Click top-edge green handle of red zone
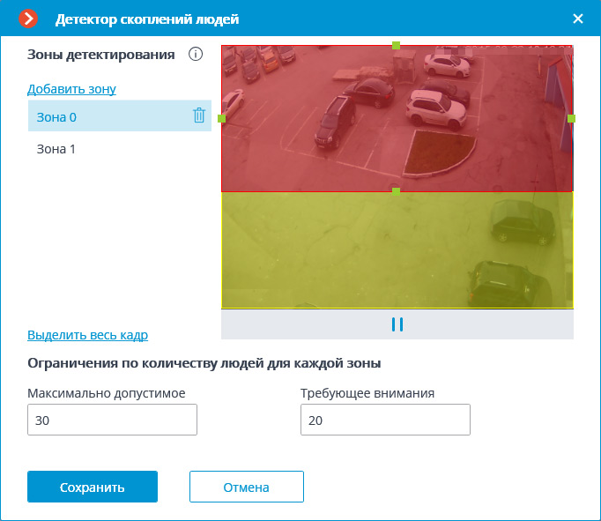Viewport: 601px width, 521px height. (396, 45)
